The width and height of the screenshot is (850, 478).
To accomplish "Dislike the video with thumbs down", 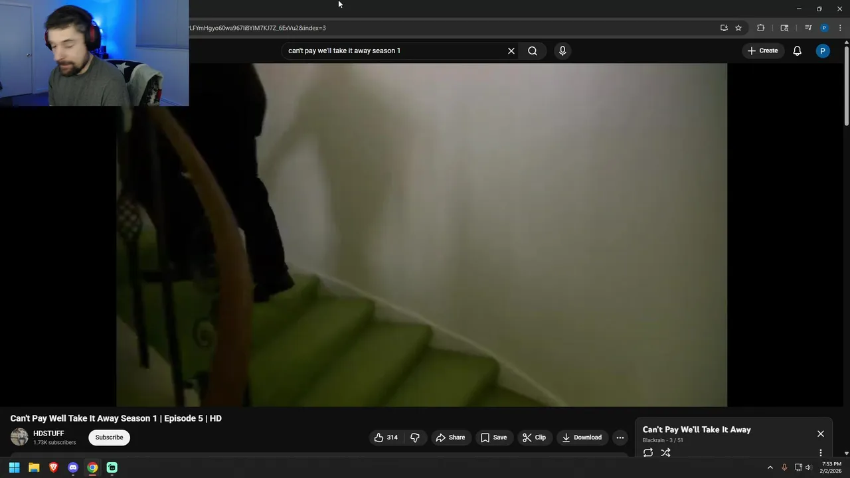I will 415,438.
